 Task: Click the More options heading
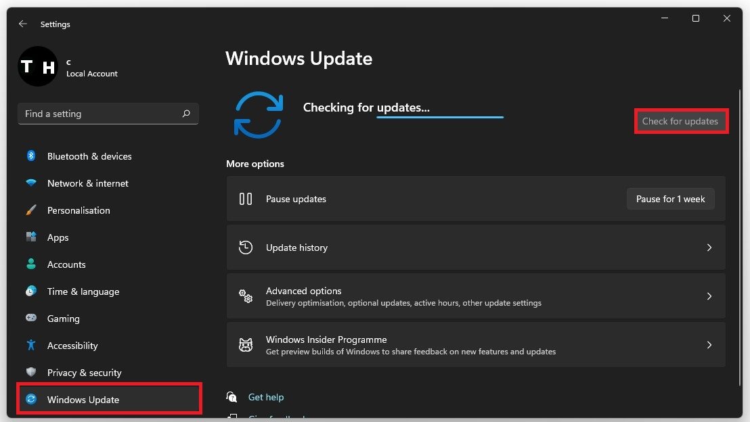[255, 164]
